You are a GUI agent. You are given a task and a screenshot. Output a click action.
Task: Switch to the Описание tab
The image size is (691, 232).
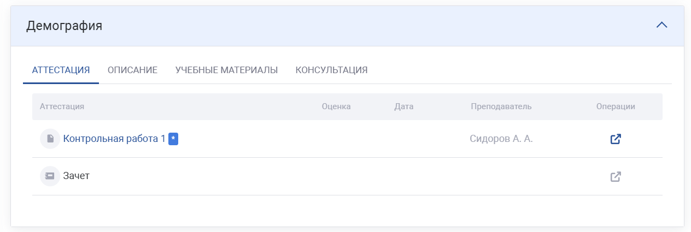coord(132,70)
